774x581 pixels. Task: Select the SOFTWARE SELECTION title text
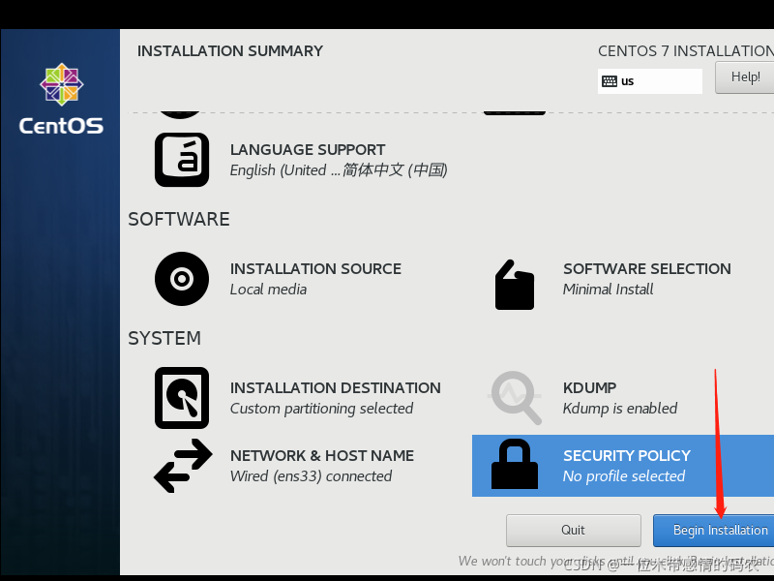646,269
